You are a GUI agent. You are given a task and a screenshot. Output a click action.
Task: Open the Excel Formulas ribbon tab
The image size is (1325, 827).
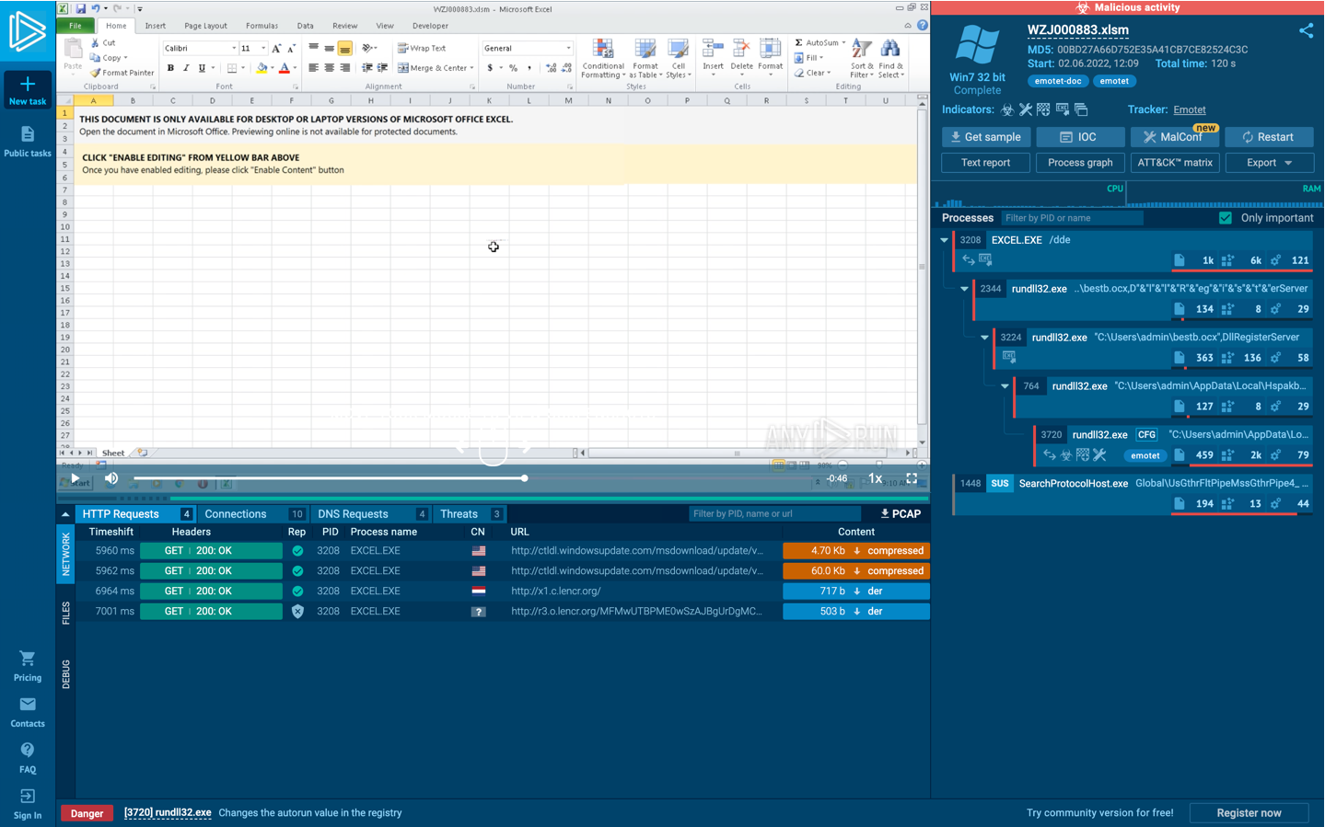click(x=262, y=26)
